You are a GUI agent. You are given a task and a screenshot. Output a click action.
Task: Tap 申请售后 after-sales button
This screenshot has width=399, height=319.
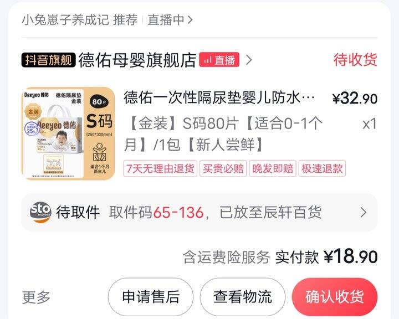[151, 297]
